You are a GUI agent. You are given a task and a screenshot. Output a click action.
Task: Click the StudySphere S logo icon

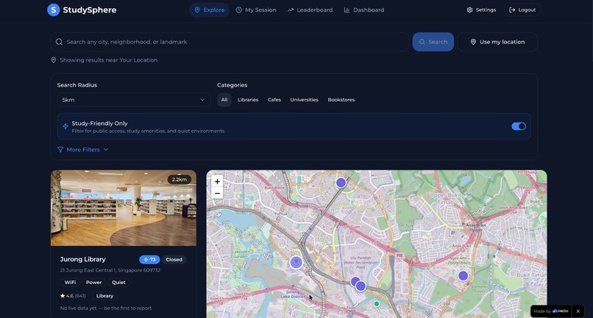click(53, 10)
